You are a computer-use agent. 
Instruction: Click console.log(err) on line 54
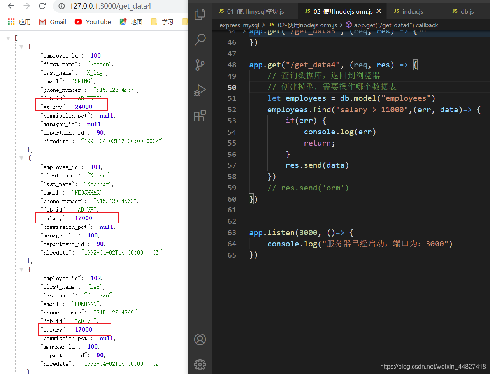point(340,132)
